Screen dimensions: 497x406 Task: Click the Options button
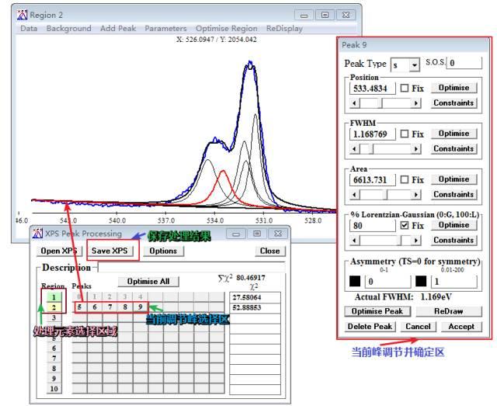coord(163,251)
